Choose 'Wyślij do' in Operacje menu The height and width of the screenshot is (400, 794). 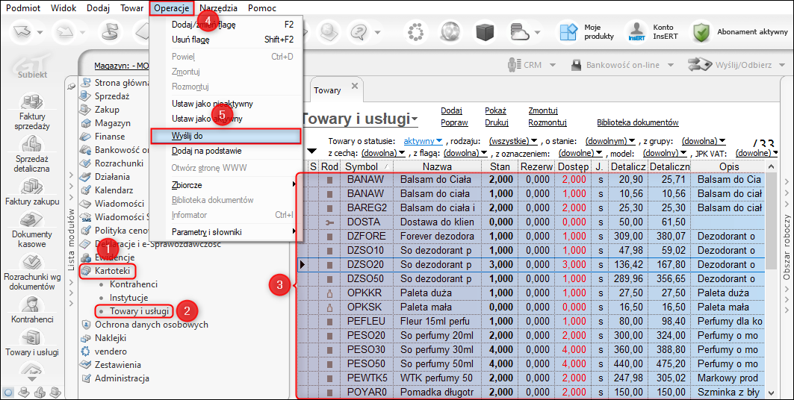(226, 136)
